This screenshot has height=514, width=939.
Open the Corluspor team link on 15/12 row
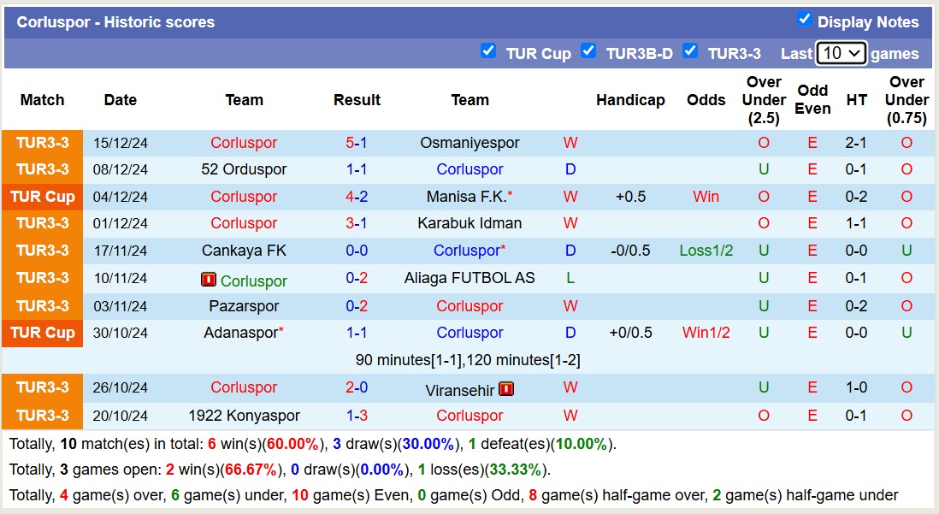click(x=244, y=143)
